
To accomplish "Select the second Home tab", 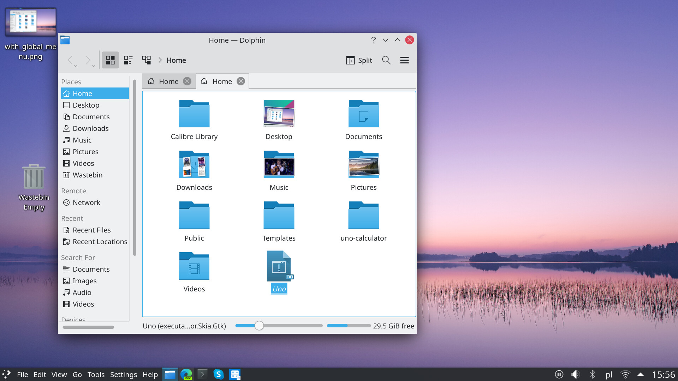I will click(x=222, y=81).
